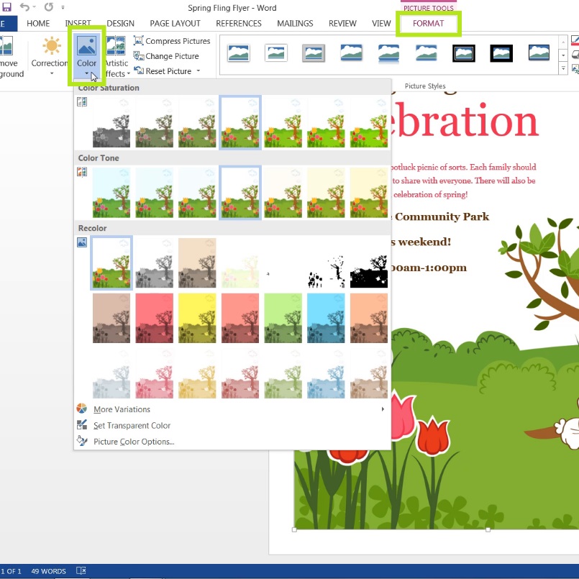The width and height of the screenshot is (579, 579).
Task: Apply the gray Metal Frame picture style
Action: [x=314, y=53]
